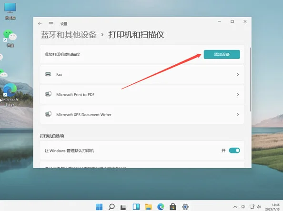
Task: Click the Settings gear on taskbar
Action: coord(185,207)
